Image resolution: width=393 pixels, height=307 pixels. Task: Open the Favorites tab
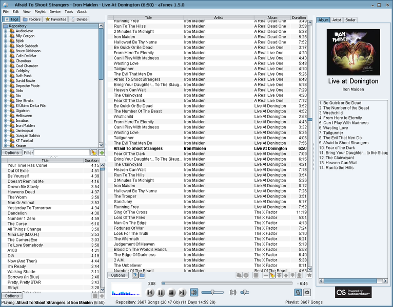[x=56, y=19]
